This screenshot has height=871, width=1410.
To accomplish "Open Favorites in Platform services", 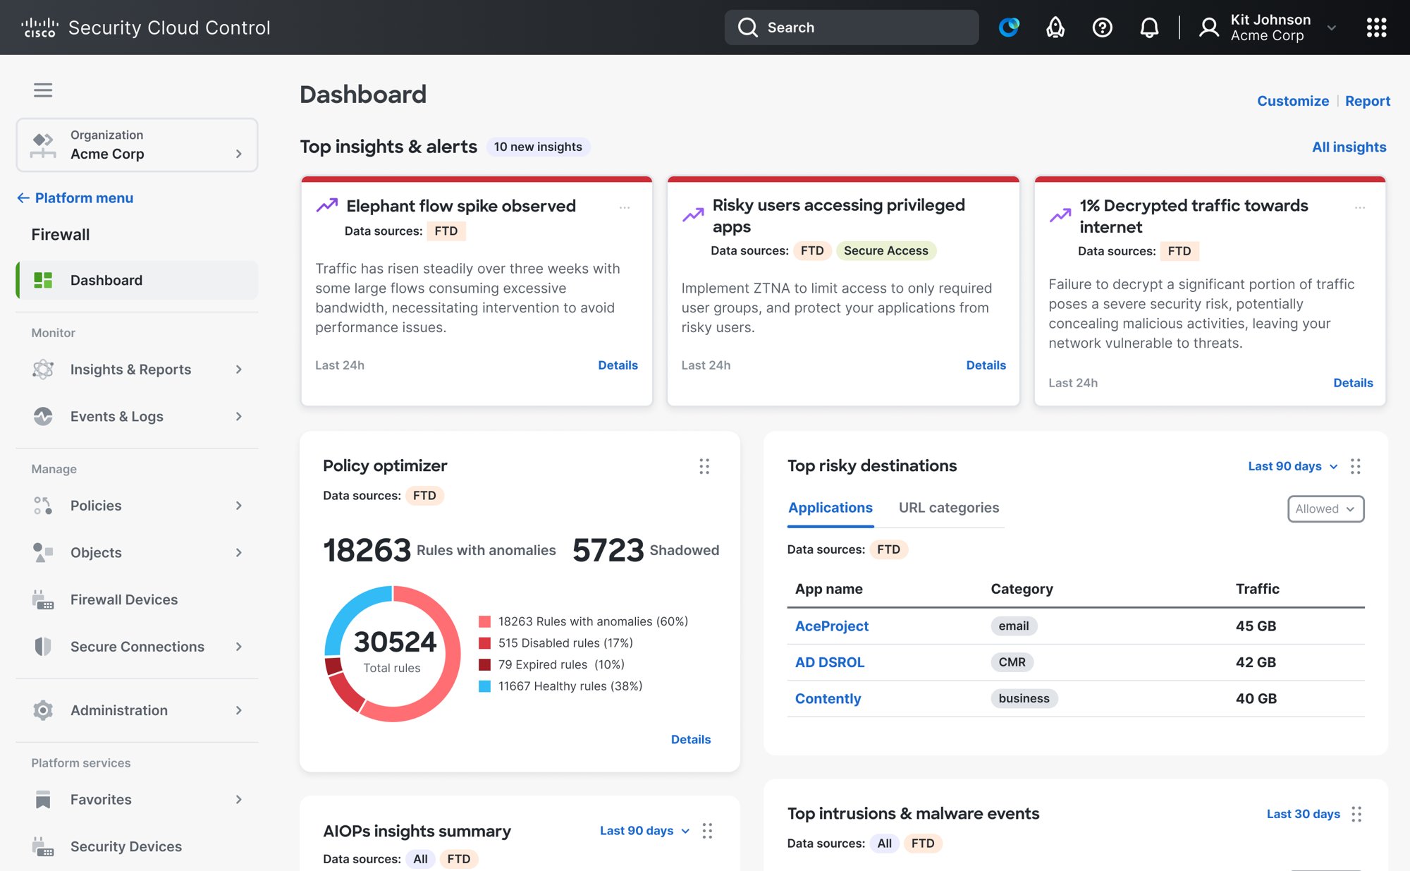I will [x=137, y=800].
